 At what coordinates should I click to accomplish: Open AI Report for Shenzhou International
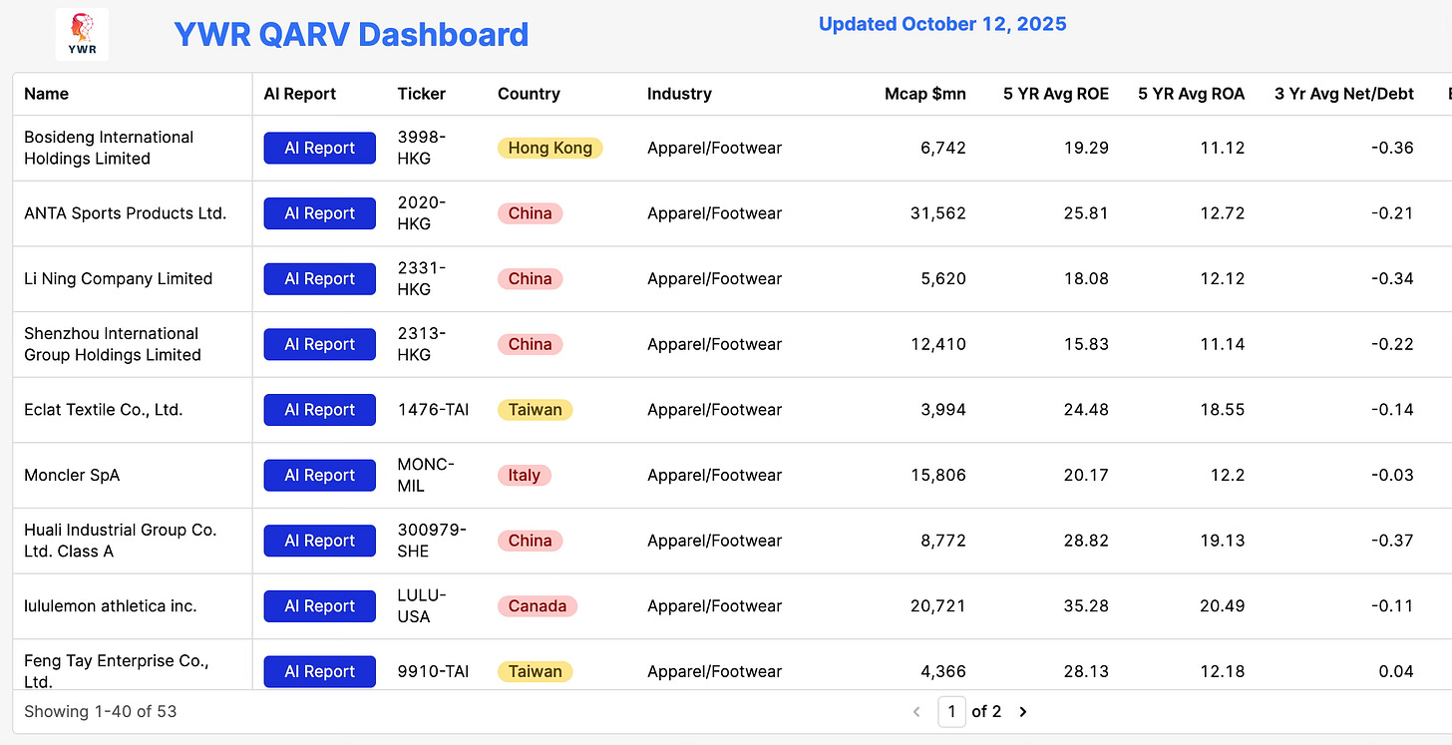tap(319, 344)
